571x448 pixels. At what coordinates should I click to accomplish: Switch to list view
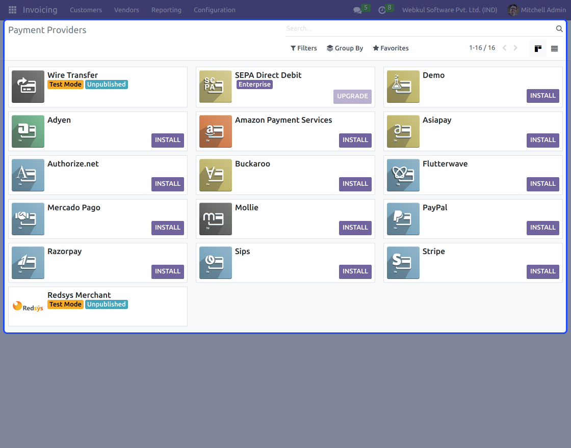(x=554, y=48)
